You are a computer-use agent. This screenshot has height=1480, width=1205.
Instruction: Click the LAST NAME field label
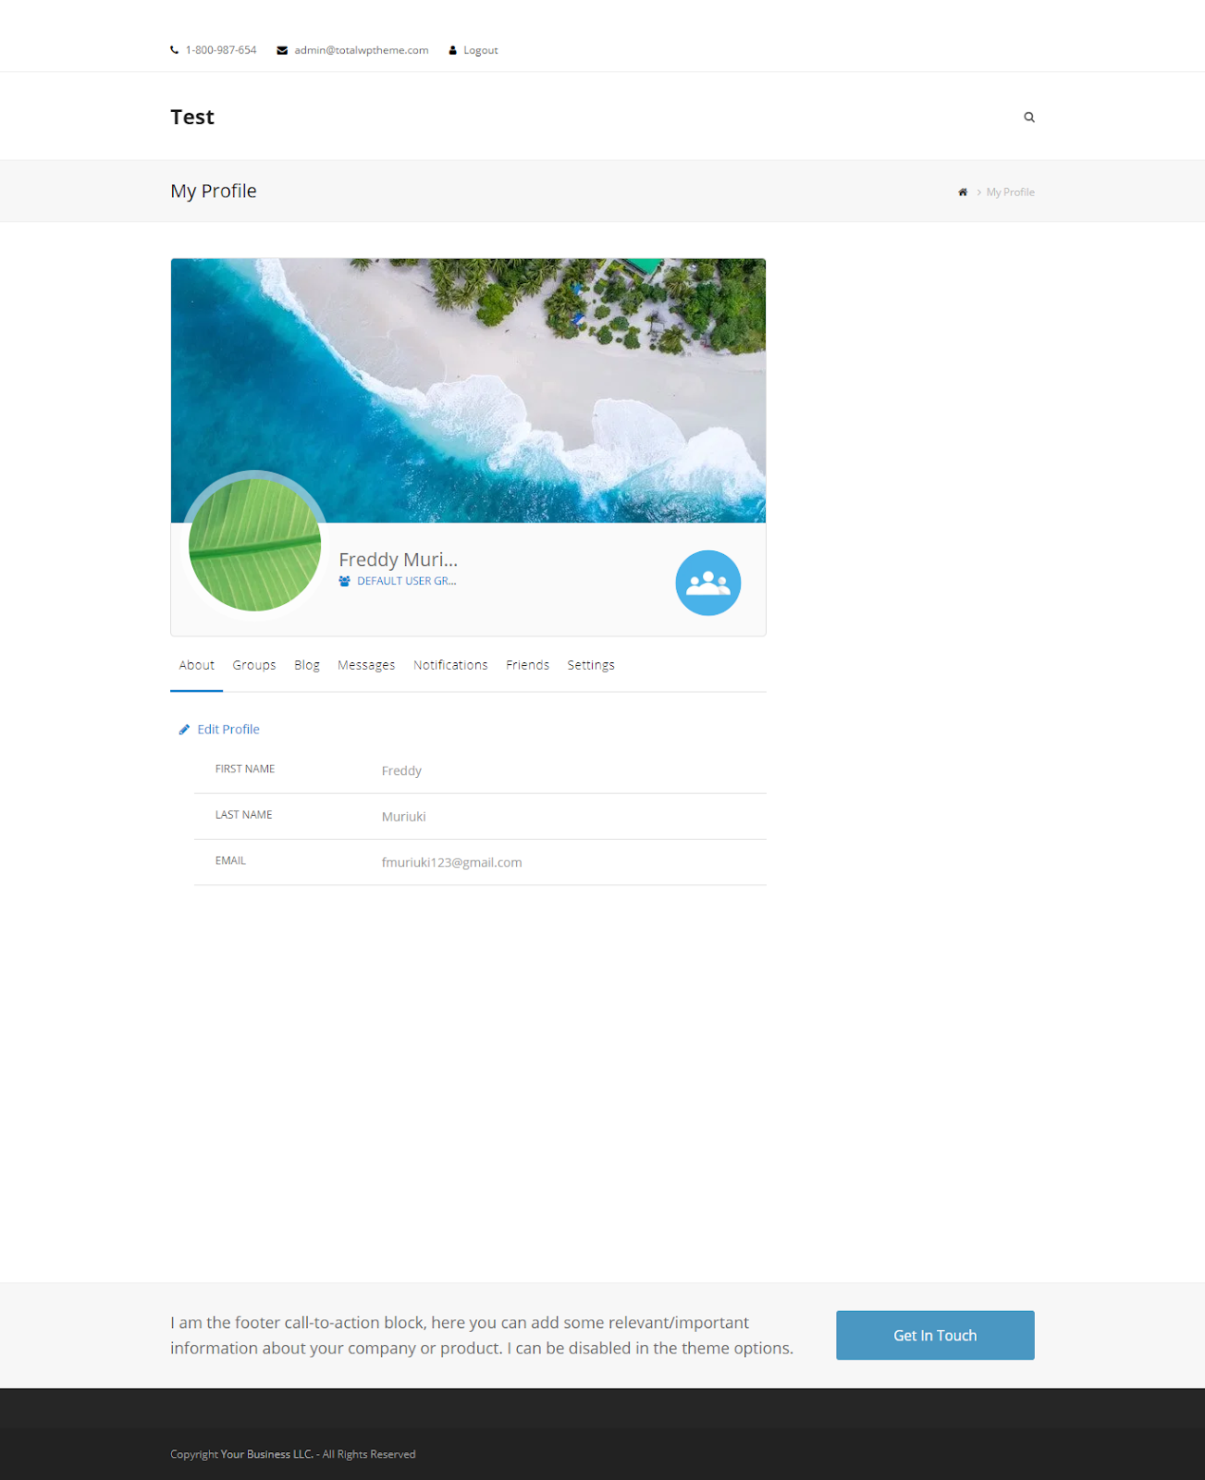click(x=244, y=815)
